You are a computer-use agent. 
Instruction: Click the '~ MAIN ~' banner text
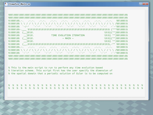click(68, 38)
